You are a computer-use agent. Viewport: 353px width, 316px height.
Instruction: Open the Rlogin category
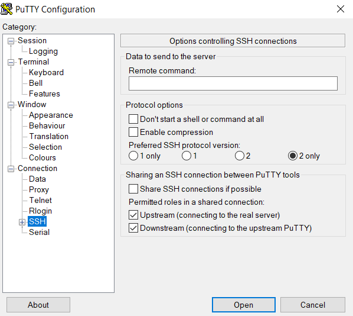40,211
